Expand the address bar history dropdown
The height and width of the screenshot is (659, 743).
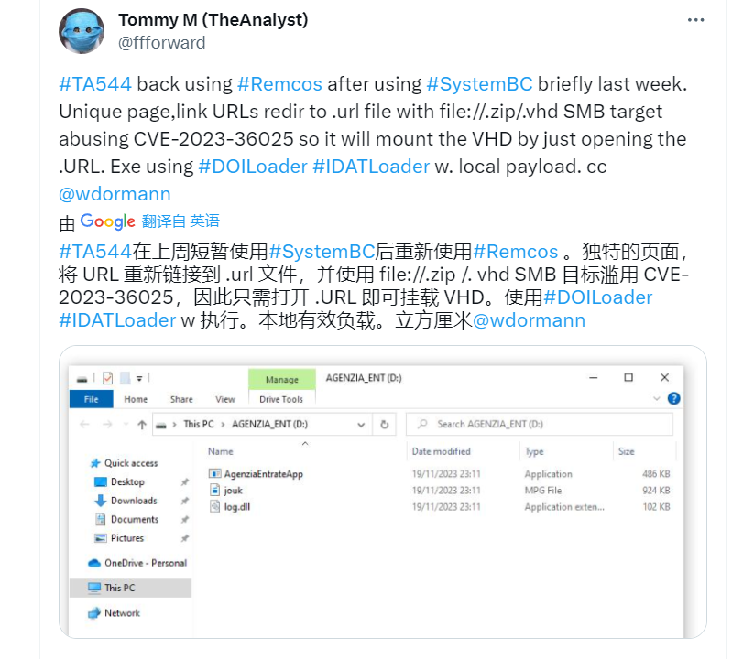361,425
